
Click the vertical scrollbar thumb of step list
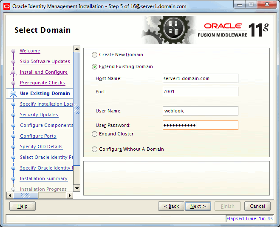(x=77, y=109)
